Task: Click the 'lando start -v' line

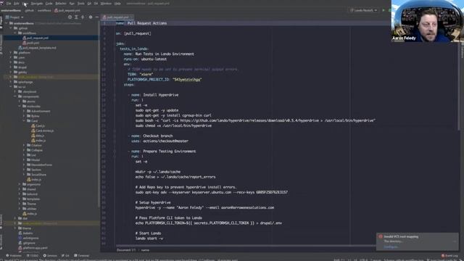Action: tap(149, 239)
